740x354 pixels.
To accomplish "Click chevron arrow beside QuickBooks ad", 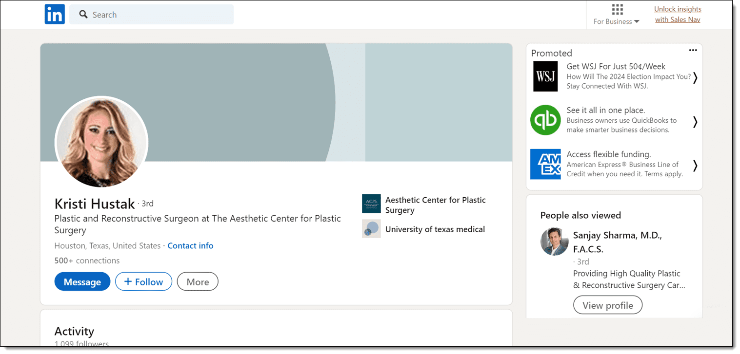I will point(695,122).
